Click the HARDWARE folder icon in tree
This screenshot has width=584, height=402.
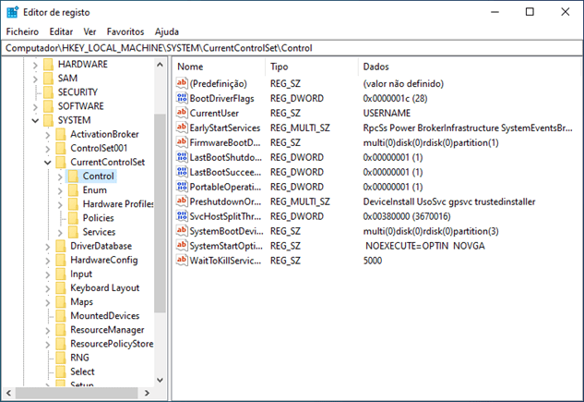click(48, 65)
